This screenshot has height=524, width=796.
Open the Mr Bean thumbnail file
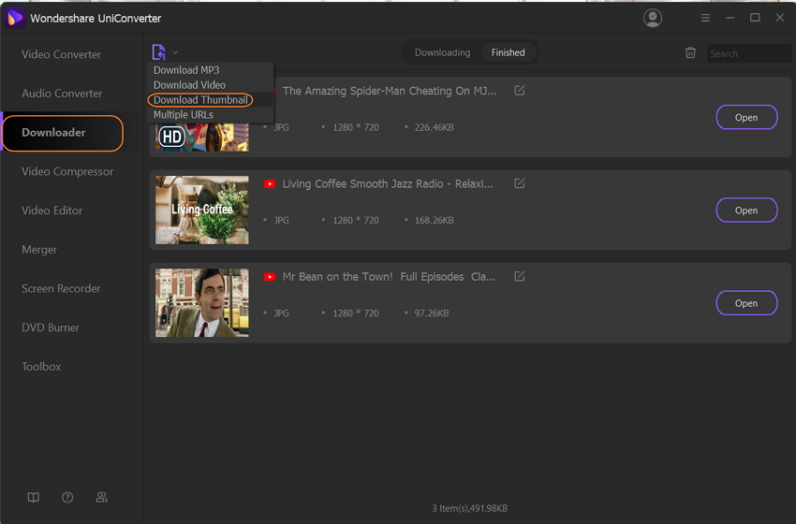tap(746, 303)
